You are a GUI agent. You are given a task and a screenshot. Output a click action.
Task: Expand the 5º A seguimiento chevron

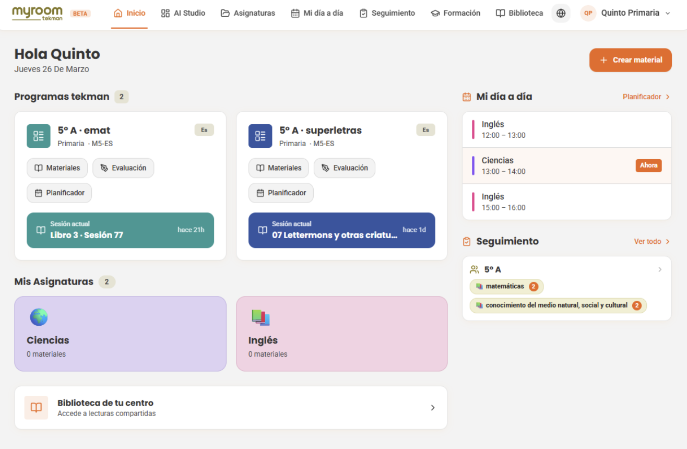(x=660, y=269)
